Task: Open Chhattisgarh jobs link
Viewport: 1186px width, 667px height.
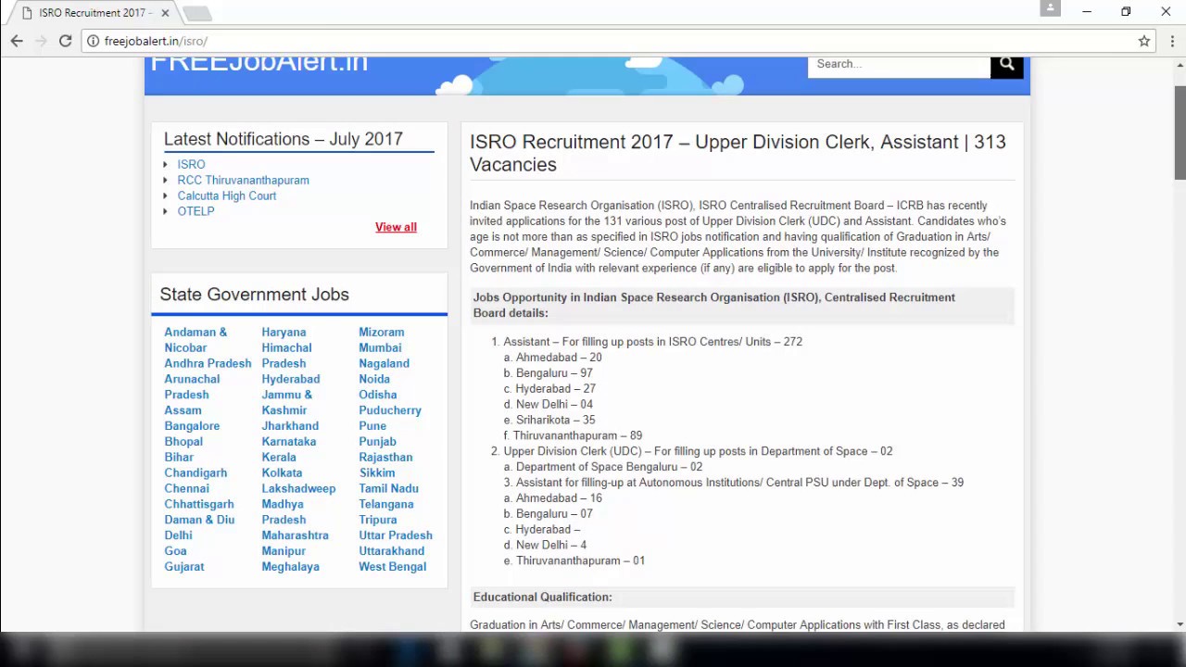Action: coord(199,504)
